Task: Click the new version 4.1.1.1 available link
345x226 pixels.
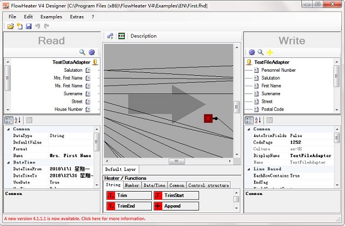Action: 75,219
